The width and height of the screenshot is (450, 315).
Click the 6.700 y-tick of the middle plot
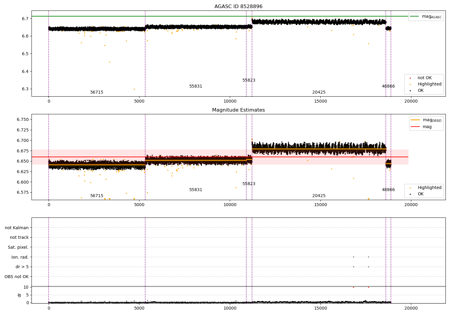point(23,141)
